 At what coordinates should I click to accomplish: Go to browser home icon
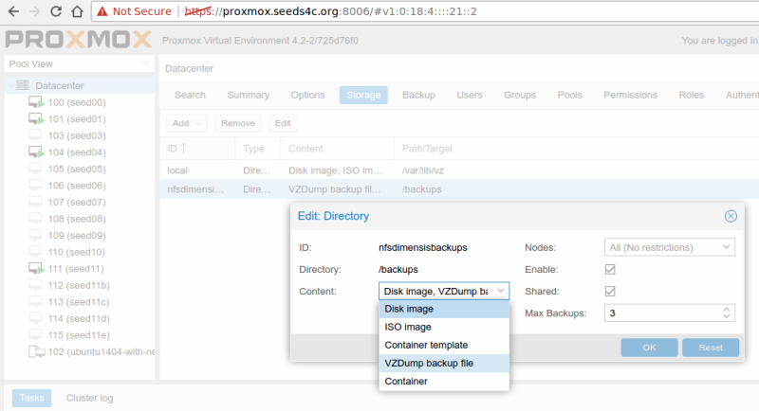(79, 12)
